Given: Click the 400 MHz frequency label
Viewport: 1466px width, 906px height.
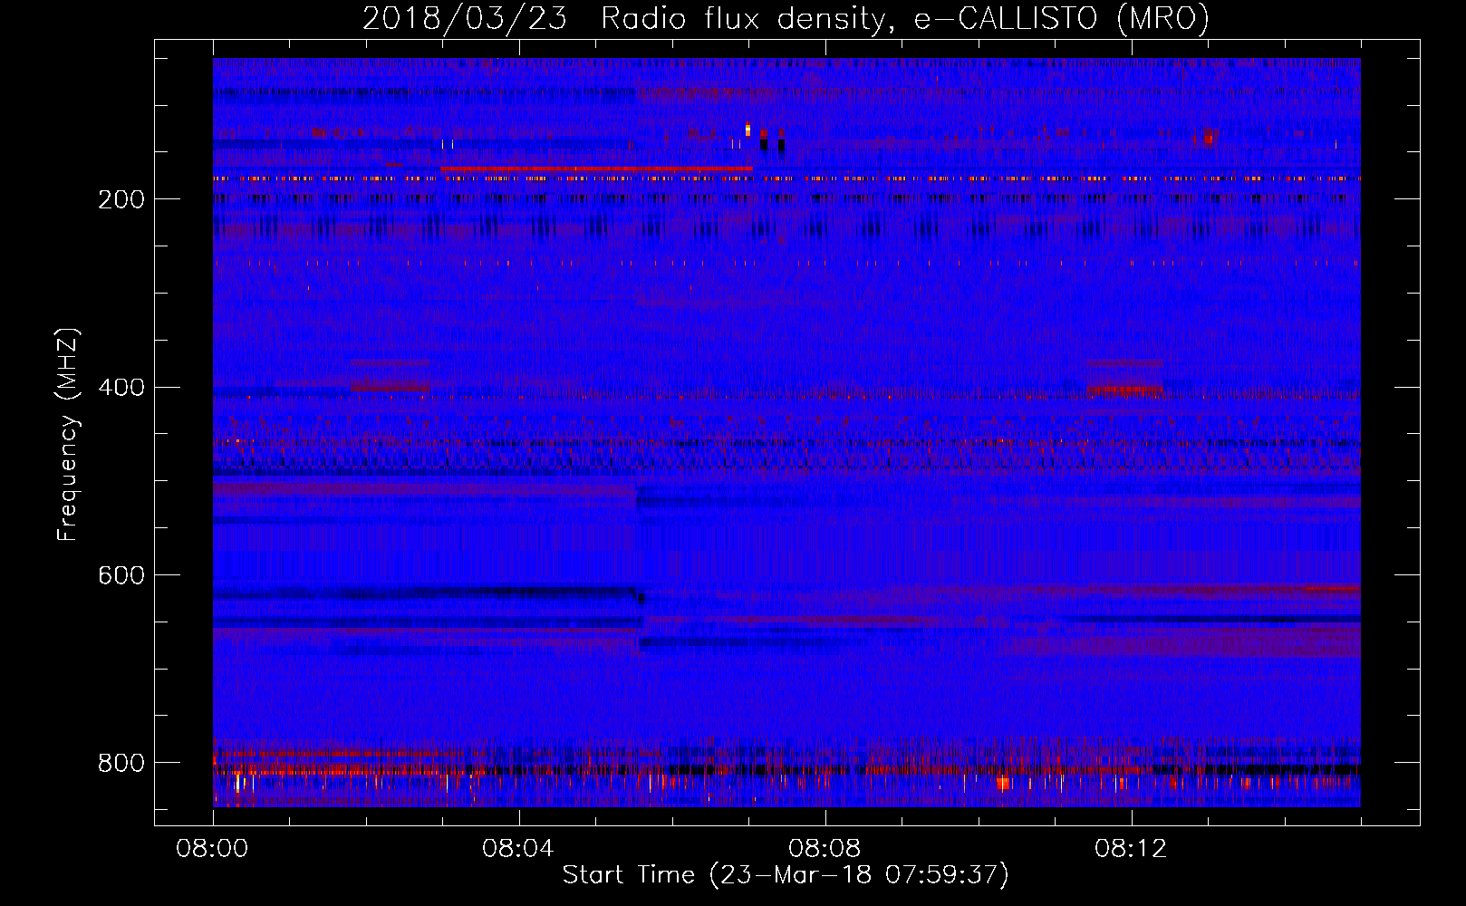Looking at the screenshot, I should 121,388.
